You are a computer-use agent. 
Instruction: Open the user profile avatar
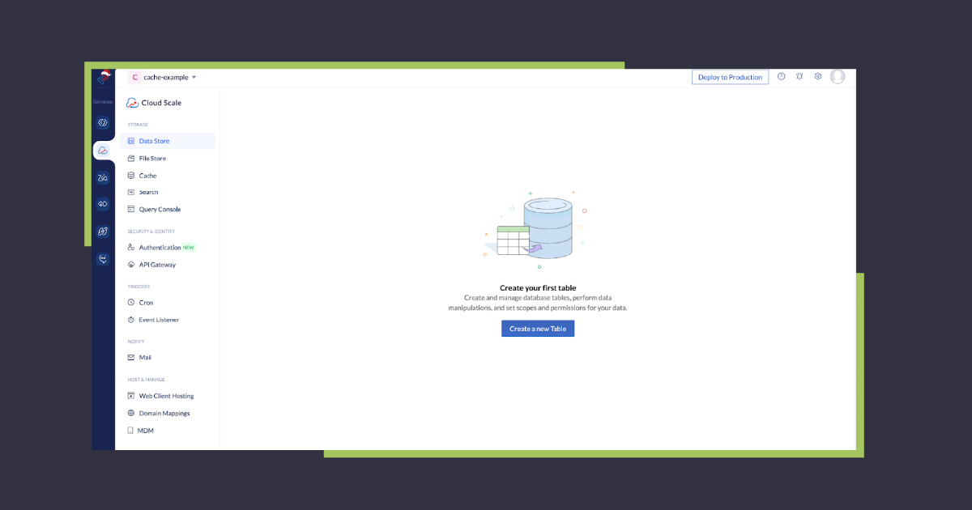click(838, 77)
